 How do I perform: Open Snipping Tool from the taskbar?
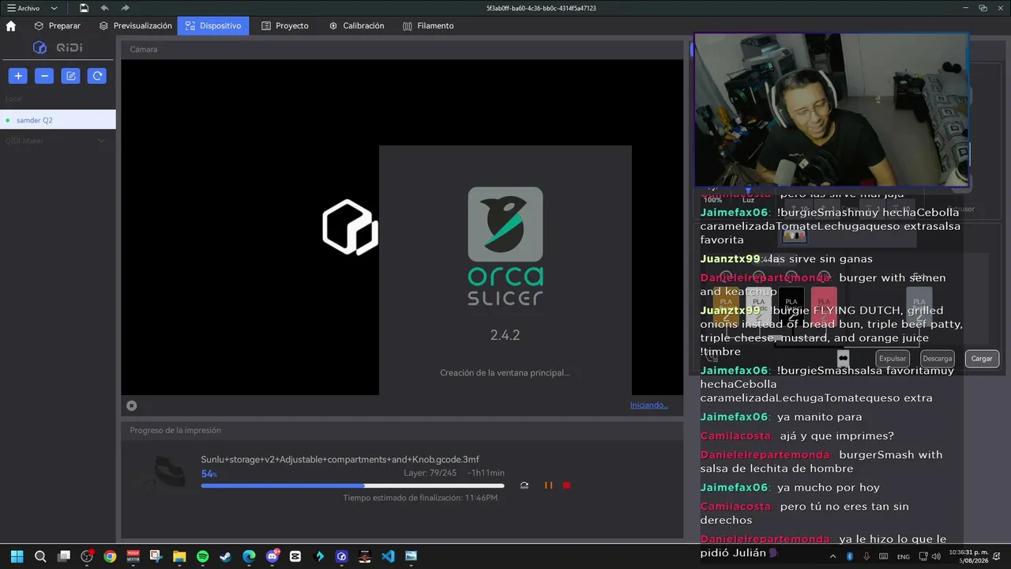[x=156, y=556]
